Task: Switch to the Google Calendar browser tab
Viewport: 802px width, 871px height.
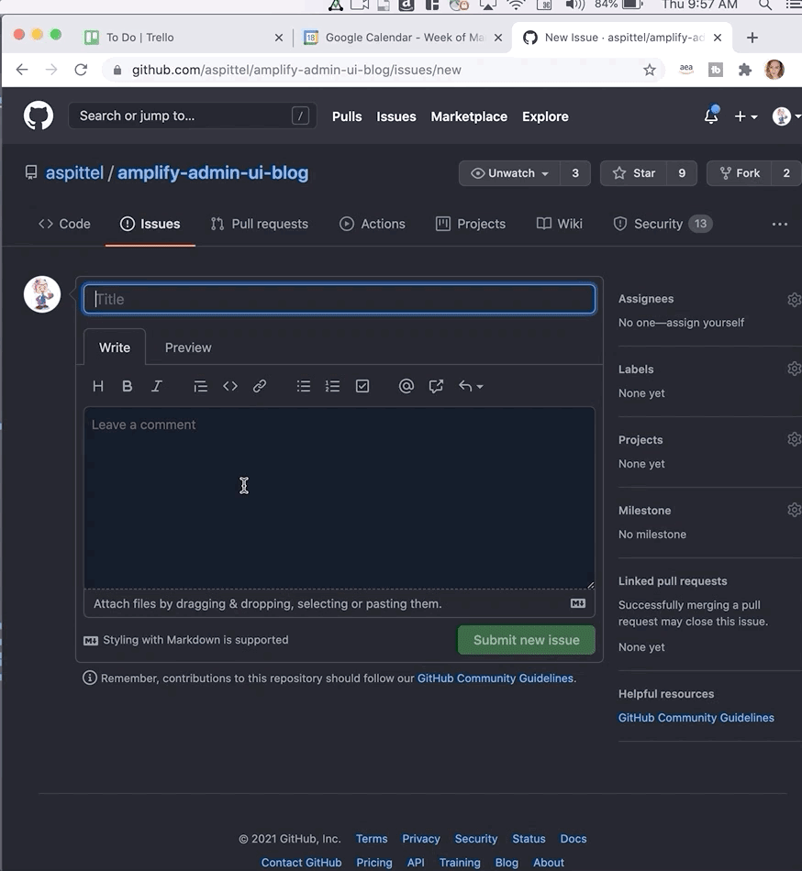Action: coord(403,38)
